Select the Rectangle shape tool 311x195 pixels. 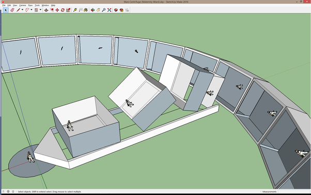(x=36, y=10)
